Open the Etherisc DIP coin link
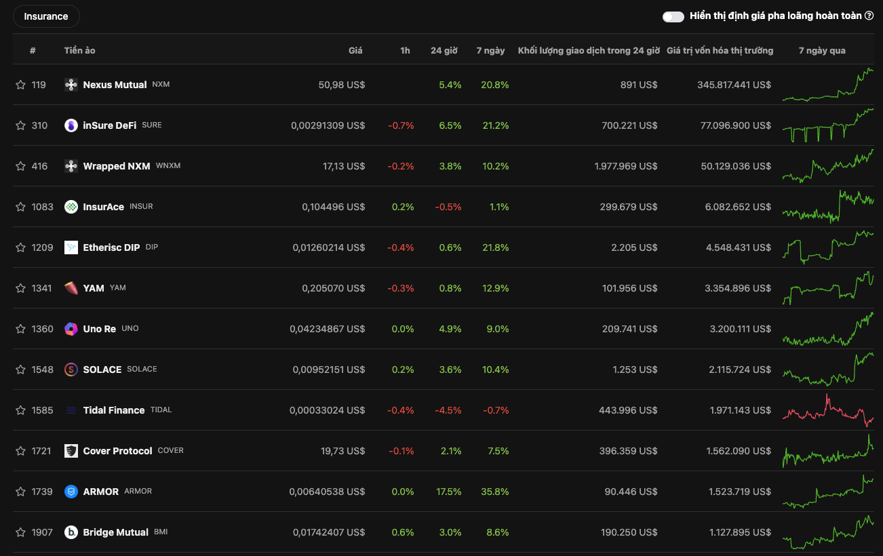Viewport: 883px width, 556px height. pos(111,247)
